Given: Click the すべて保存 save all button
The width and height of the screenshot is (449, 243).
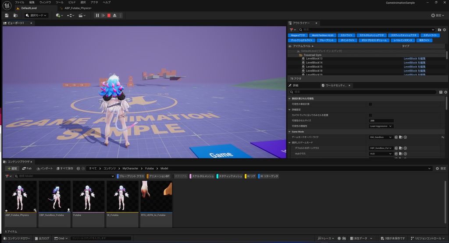Looking at the screenshot, I should coord(65,169).
